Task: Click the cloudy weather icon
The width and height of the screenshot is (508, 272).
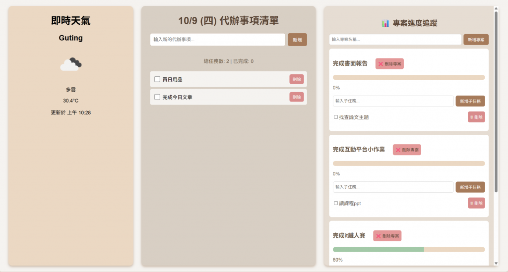Action: 71,64
